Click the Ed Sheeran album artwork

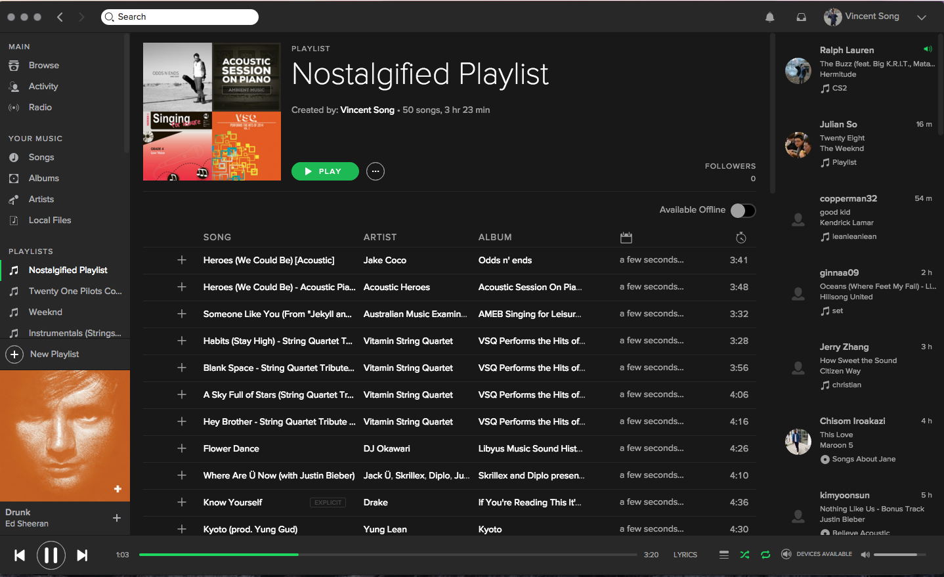(x=65, y=436)
